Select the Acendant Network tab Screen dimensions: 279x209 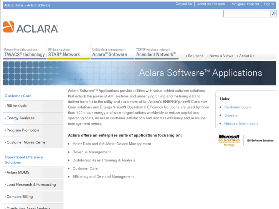pyautogui.click(x=157, y=52)
